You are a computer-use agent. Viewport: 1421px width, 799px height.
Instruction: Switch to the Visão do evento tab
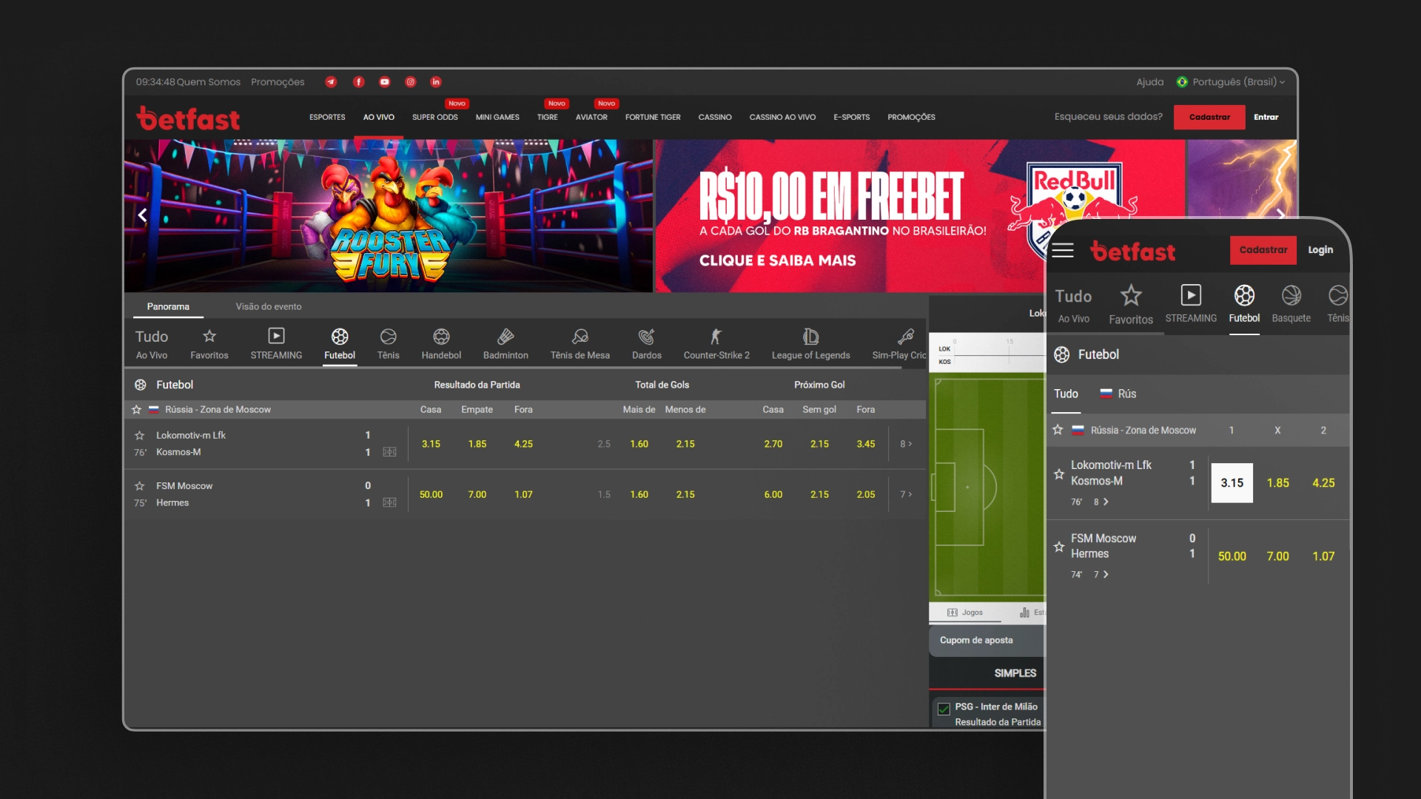pos(269,306)
